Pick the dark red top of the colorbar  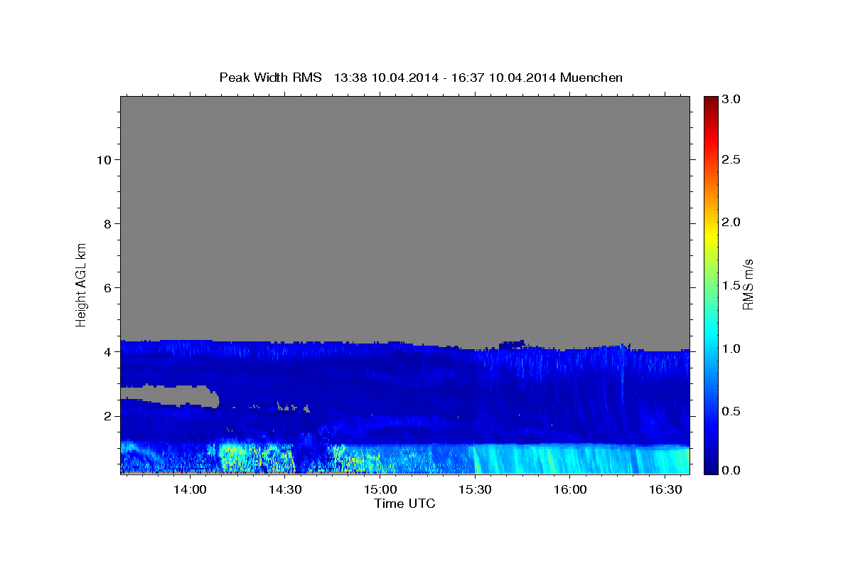click(x=710, y=103)
